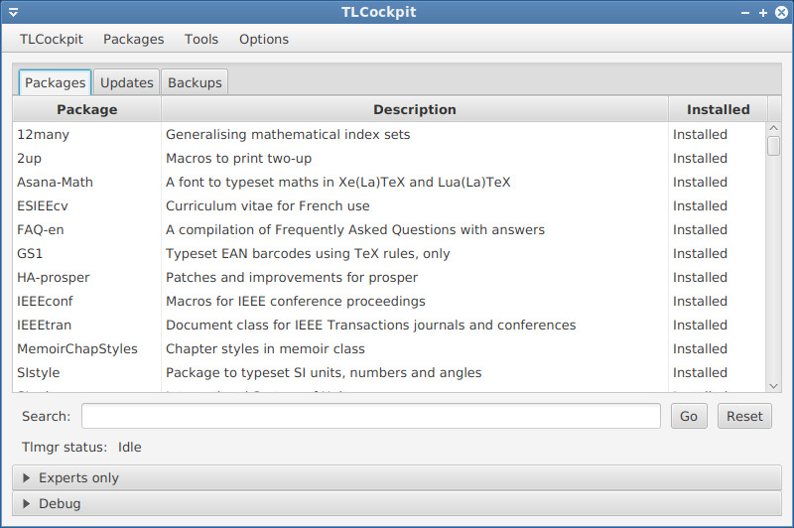Screen dimensions: 794x528
Task: Open the window menu icon in title bar
Action: tap(13, 12)
